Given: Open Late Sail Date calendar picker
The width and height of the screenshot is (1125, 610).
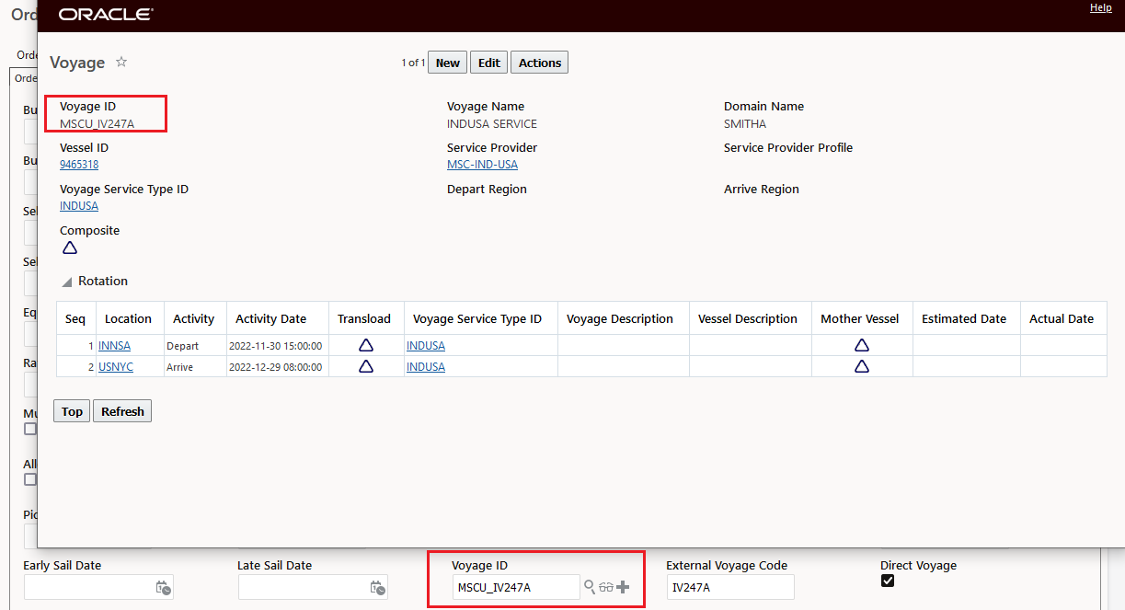Looking at the screenshot, I should 378,588.
